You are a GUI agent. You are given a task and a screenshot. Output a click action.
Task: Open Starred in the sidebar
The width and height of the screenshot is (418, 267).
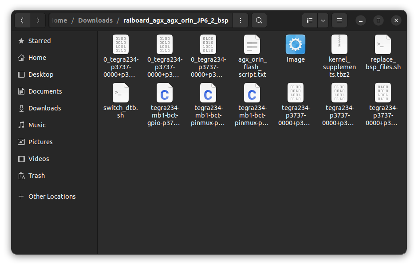click(55, 41)
